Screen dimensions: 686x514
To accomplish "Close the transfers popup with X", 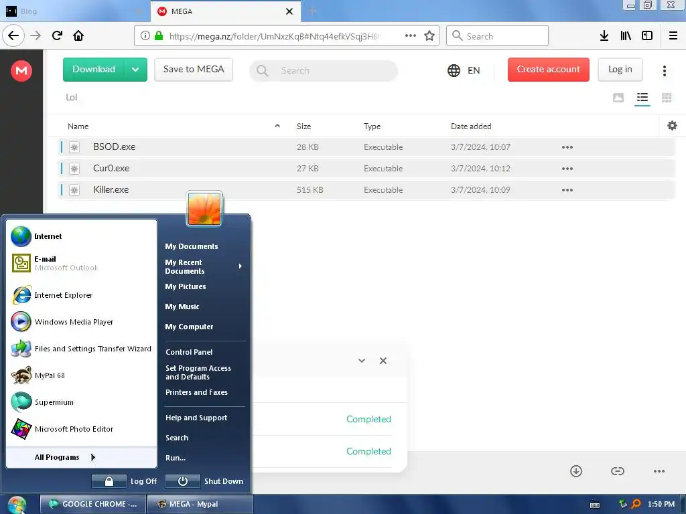I will click(383, 361).
